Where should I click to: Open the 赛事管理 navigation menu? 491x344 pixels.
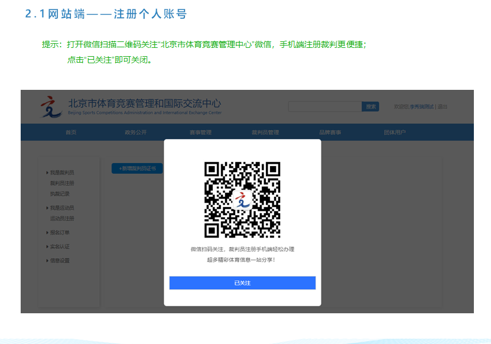tap(200, 132)
